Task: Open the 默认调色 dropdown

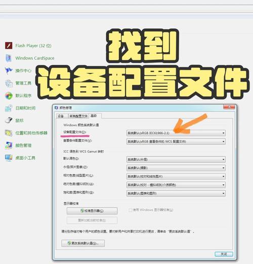Action: coord(176,159)
